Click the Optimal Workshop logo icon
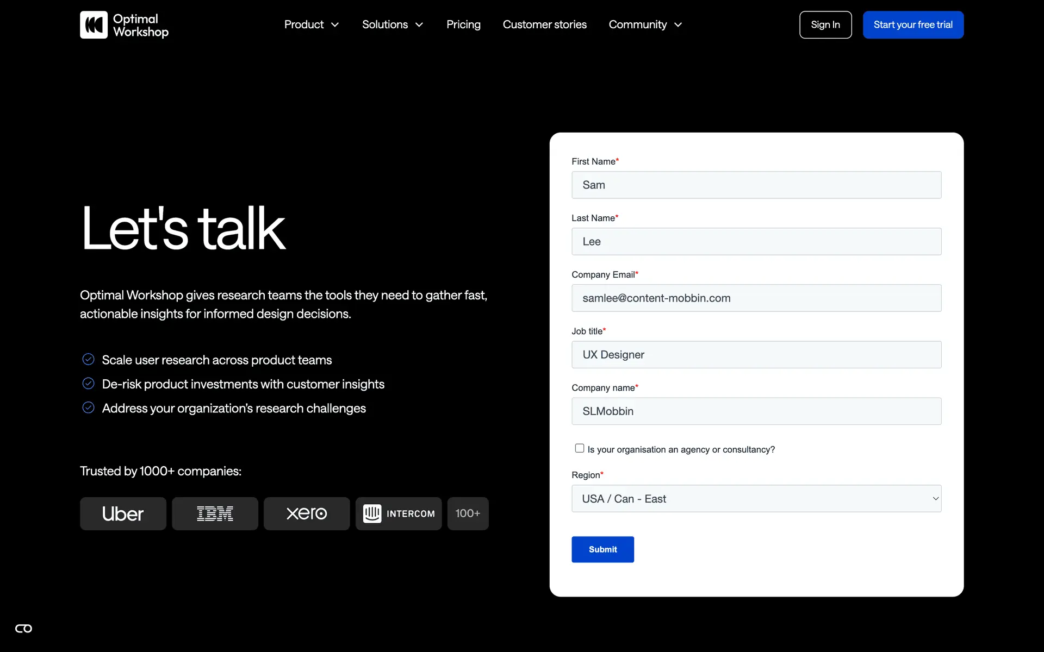 pyautogui.click(x=94, y=25)
